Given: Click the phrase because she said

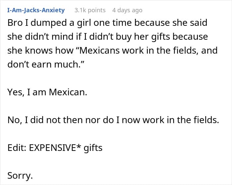Looking at the screenshot, I should (x=171, y=23).
